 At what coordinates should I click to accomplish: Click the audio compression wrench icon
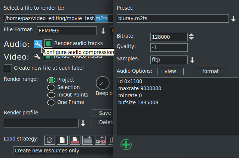[37, 44]
